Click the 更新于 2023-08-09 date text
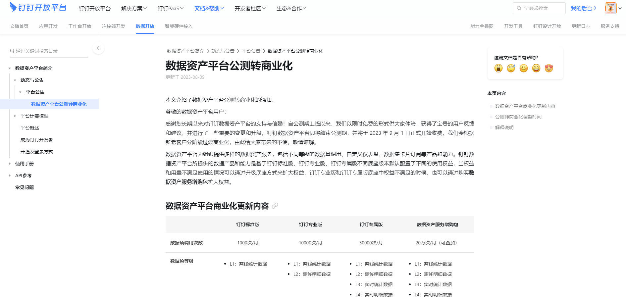The image size is (626, 302). point(185,77)
